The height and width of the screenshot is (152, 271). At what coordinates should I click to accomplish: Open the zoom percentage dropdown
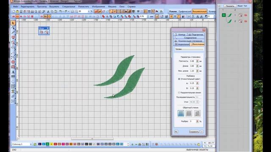(89, 11)
